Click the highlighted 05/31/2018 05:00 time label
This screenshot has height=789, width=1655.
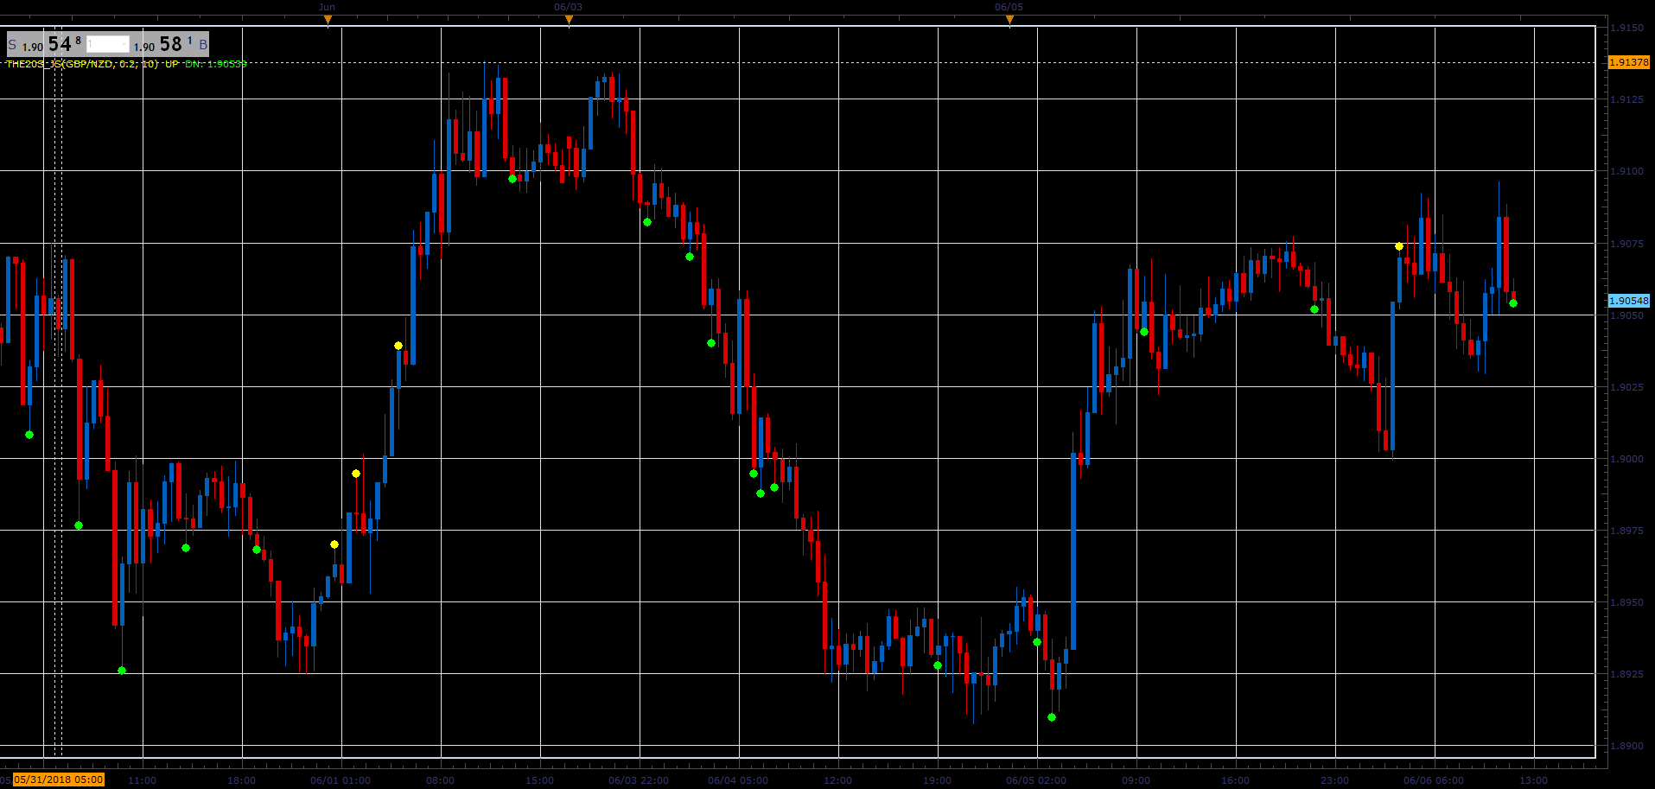(59, 779)
